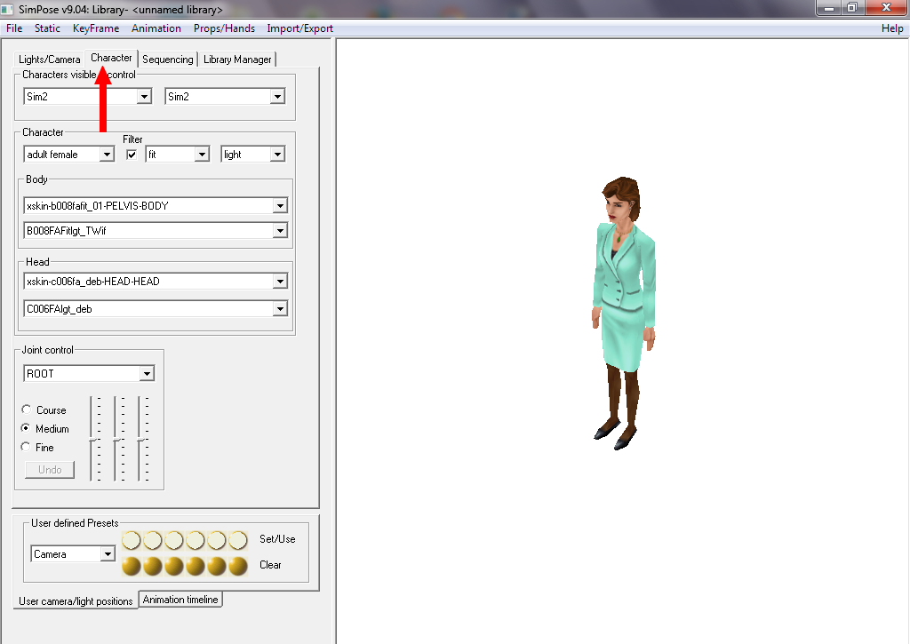This screenshot has width=910, height=644.
Task: Click the third Set/Use preset circle
Action: [174, 540]
